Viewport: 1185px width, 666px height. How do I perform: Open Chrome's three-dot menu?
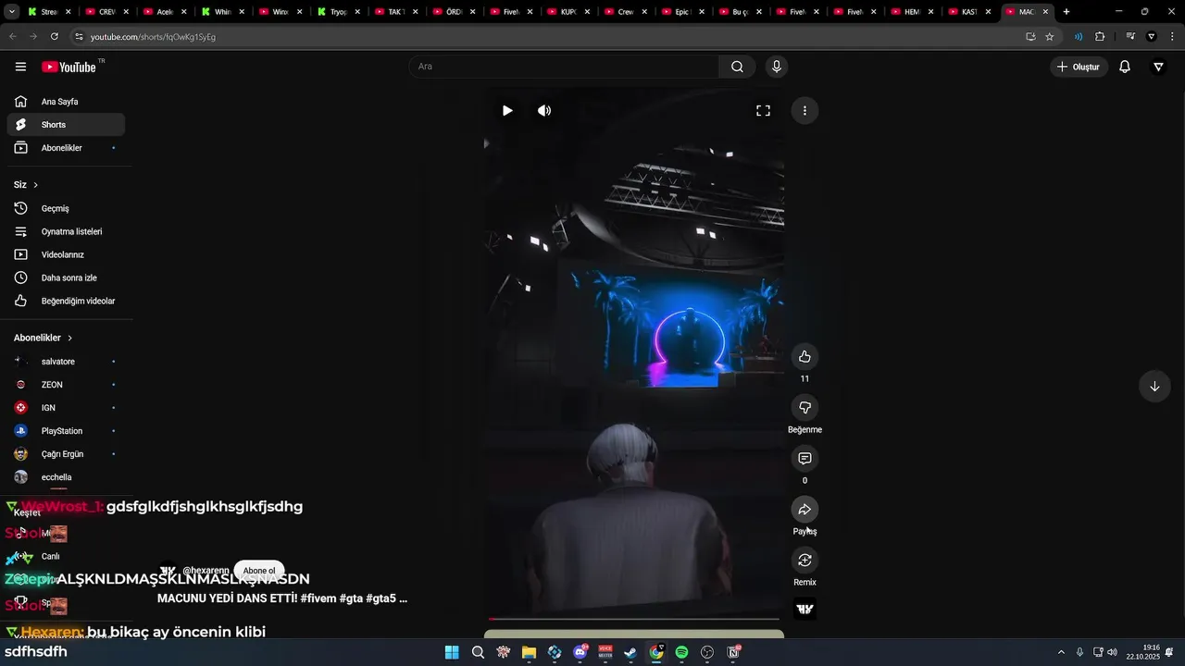tap(1172, 36)
